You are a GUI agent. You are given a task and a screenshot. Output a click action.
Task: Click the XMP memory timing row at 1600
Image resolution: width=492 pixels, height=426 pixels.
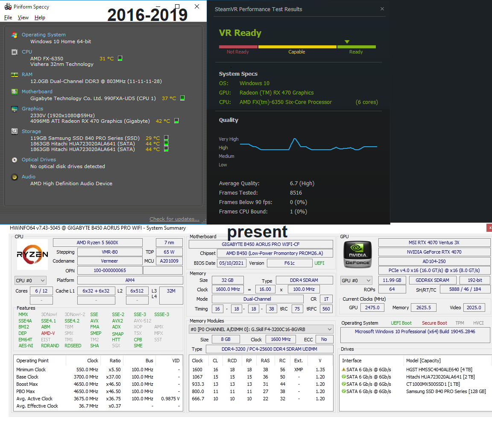[x=261, y=370]
